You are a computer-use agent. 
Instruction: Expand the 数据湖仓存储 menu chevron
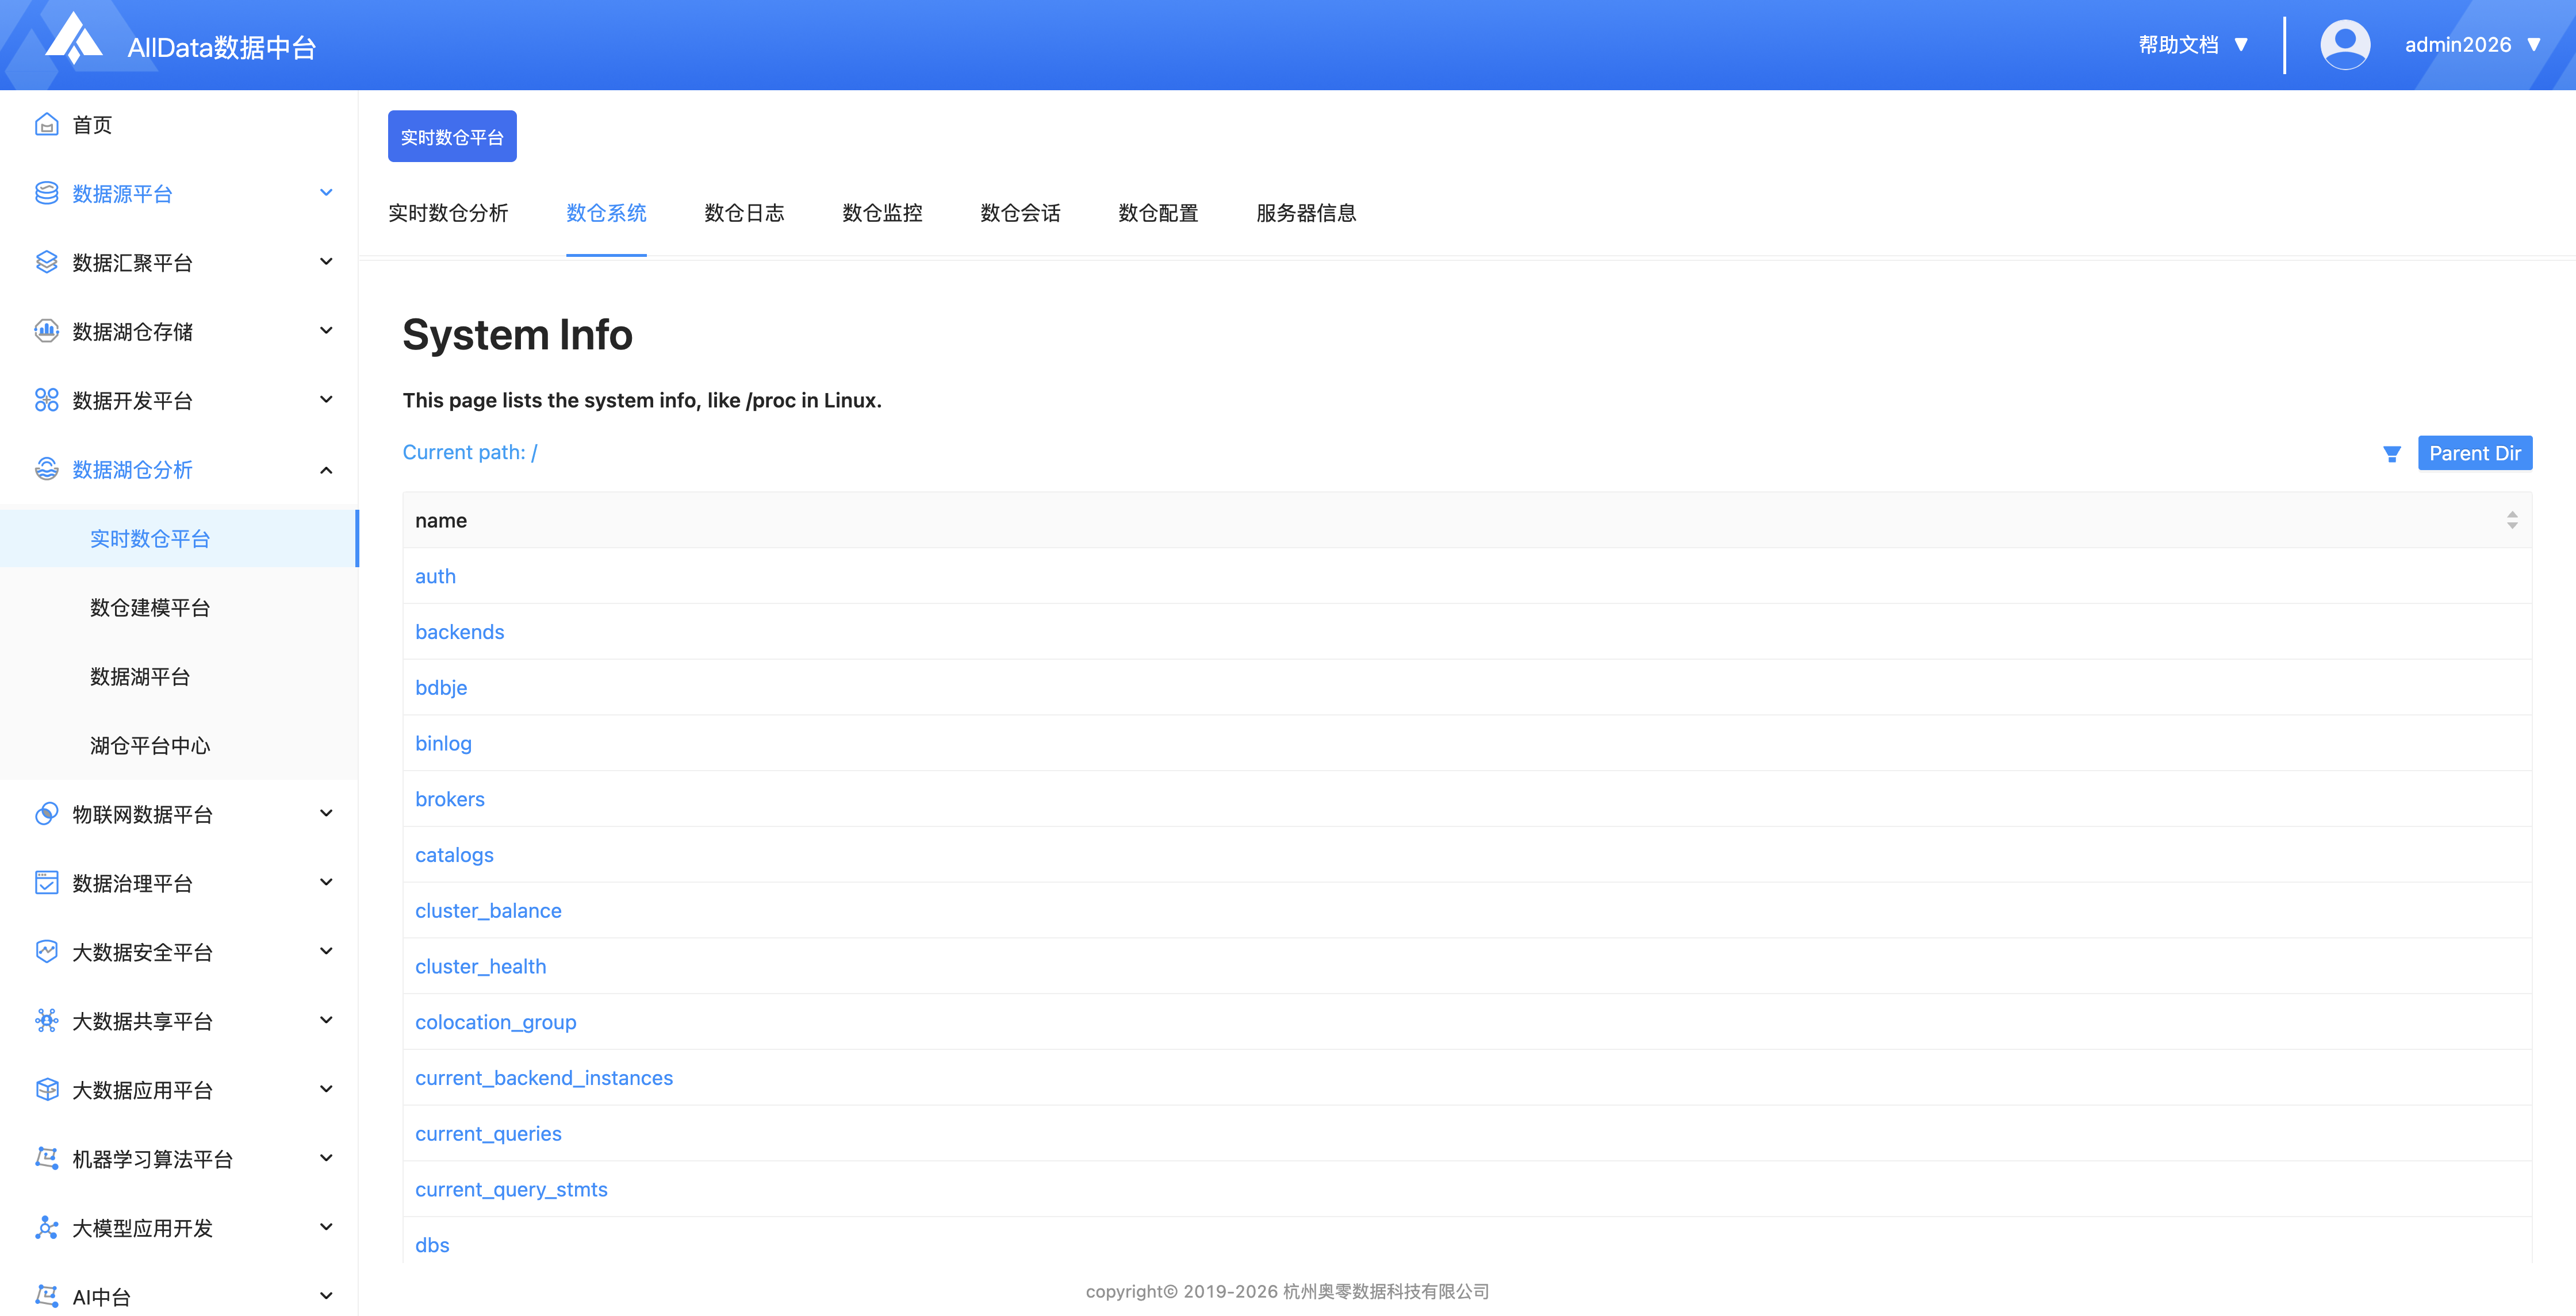[326, 331]
